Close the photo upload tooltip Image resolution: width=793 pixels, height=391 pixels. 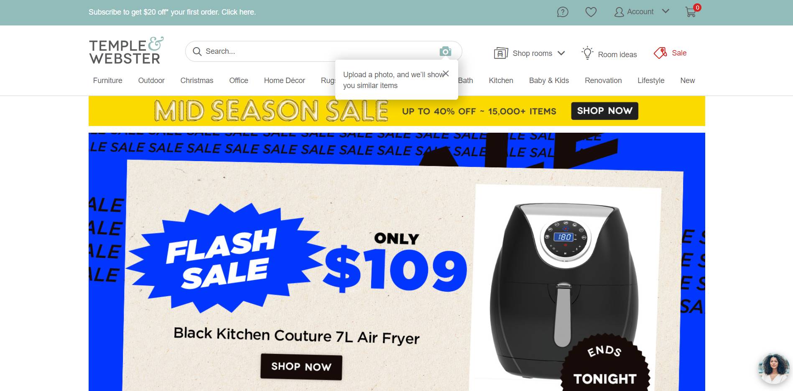(446, 73)
